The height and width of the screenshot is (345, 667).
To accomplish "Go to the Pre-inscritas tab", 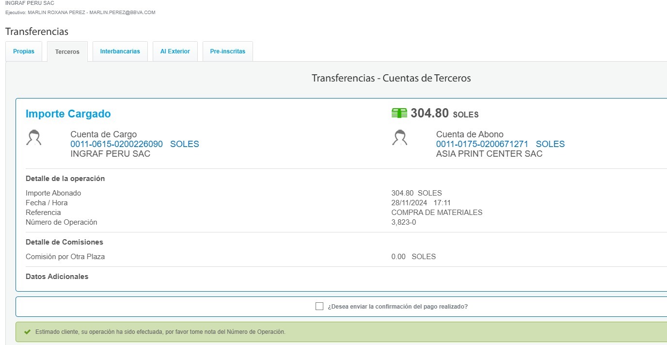I will click(227, 51).
